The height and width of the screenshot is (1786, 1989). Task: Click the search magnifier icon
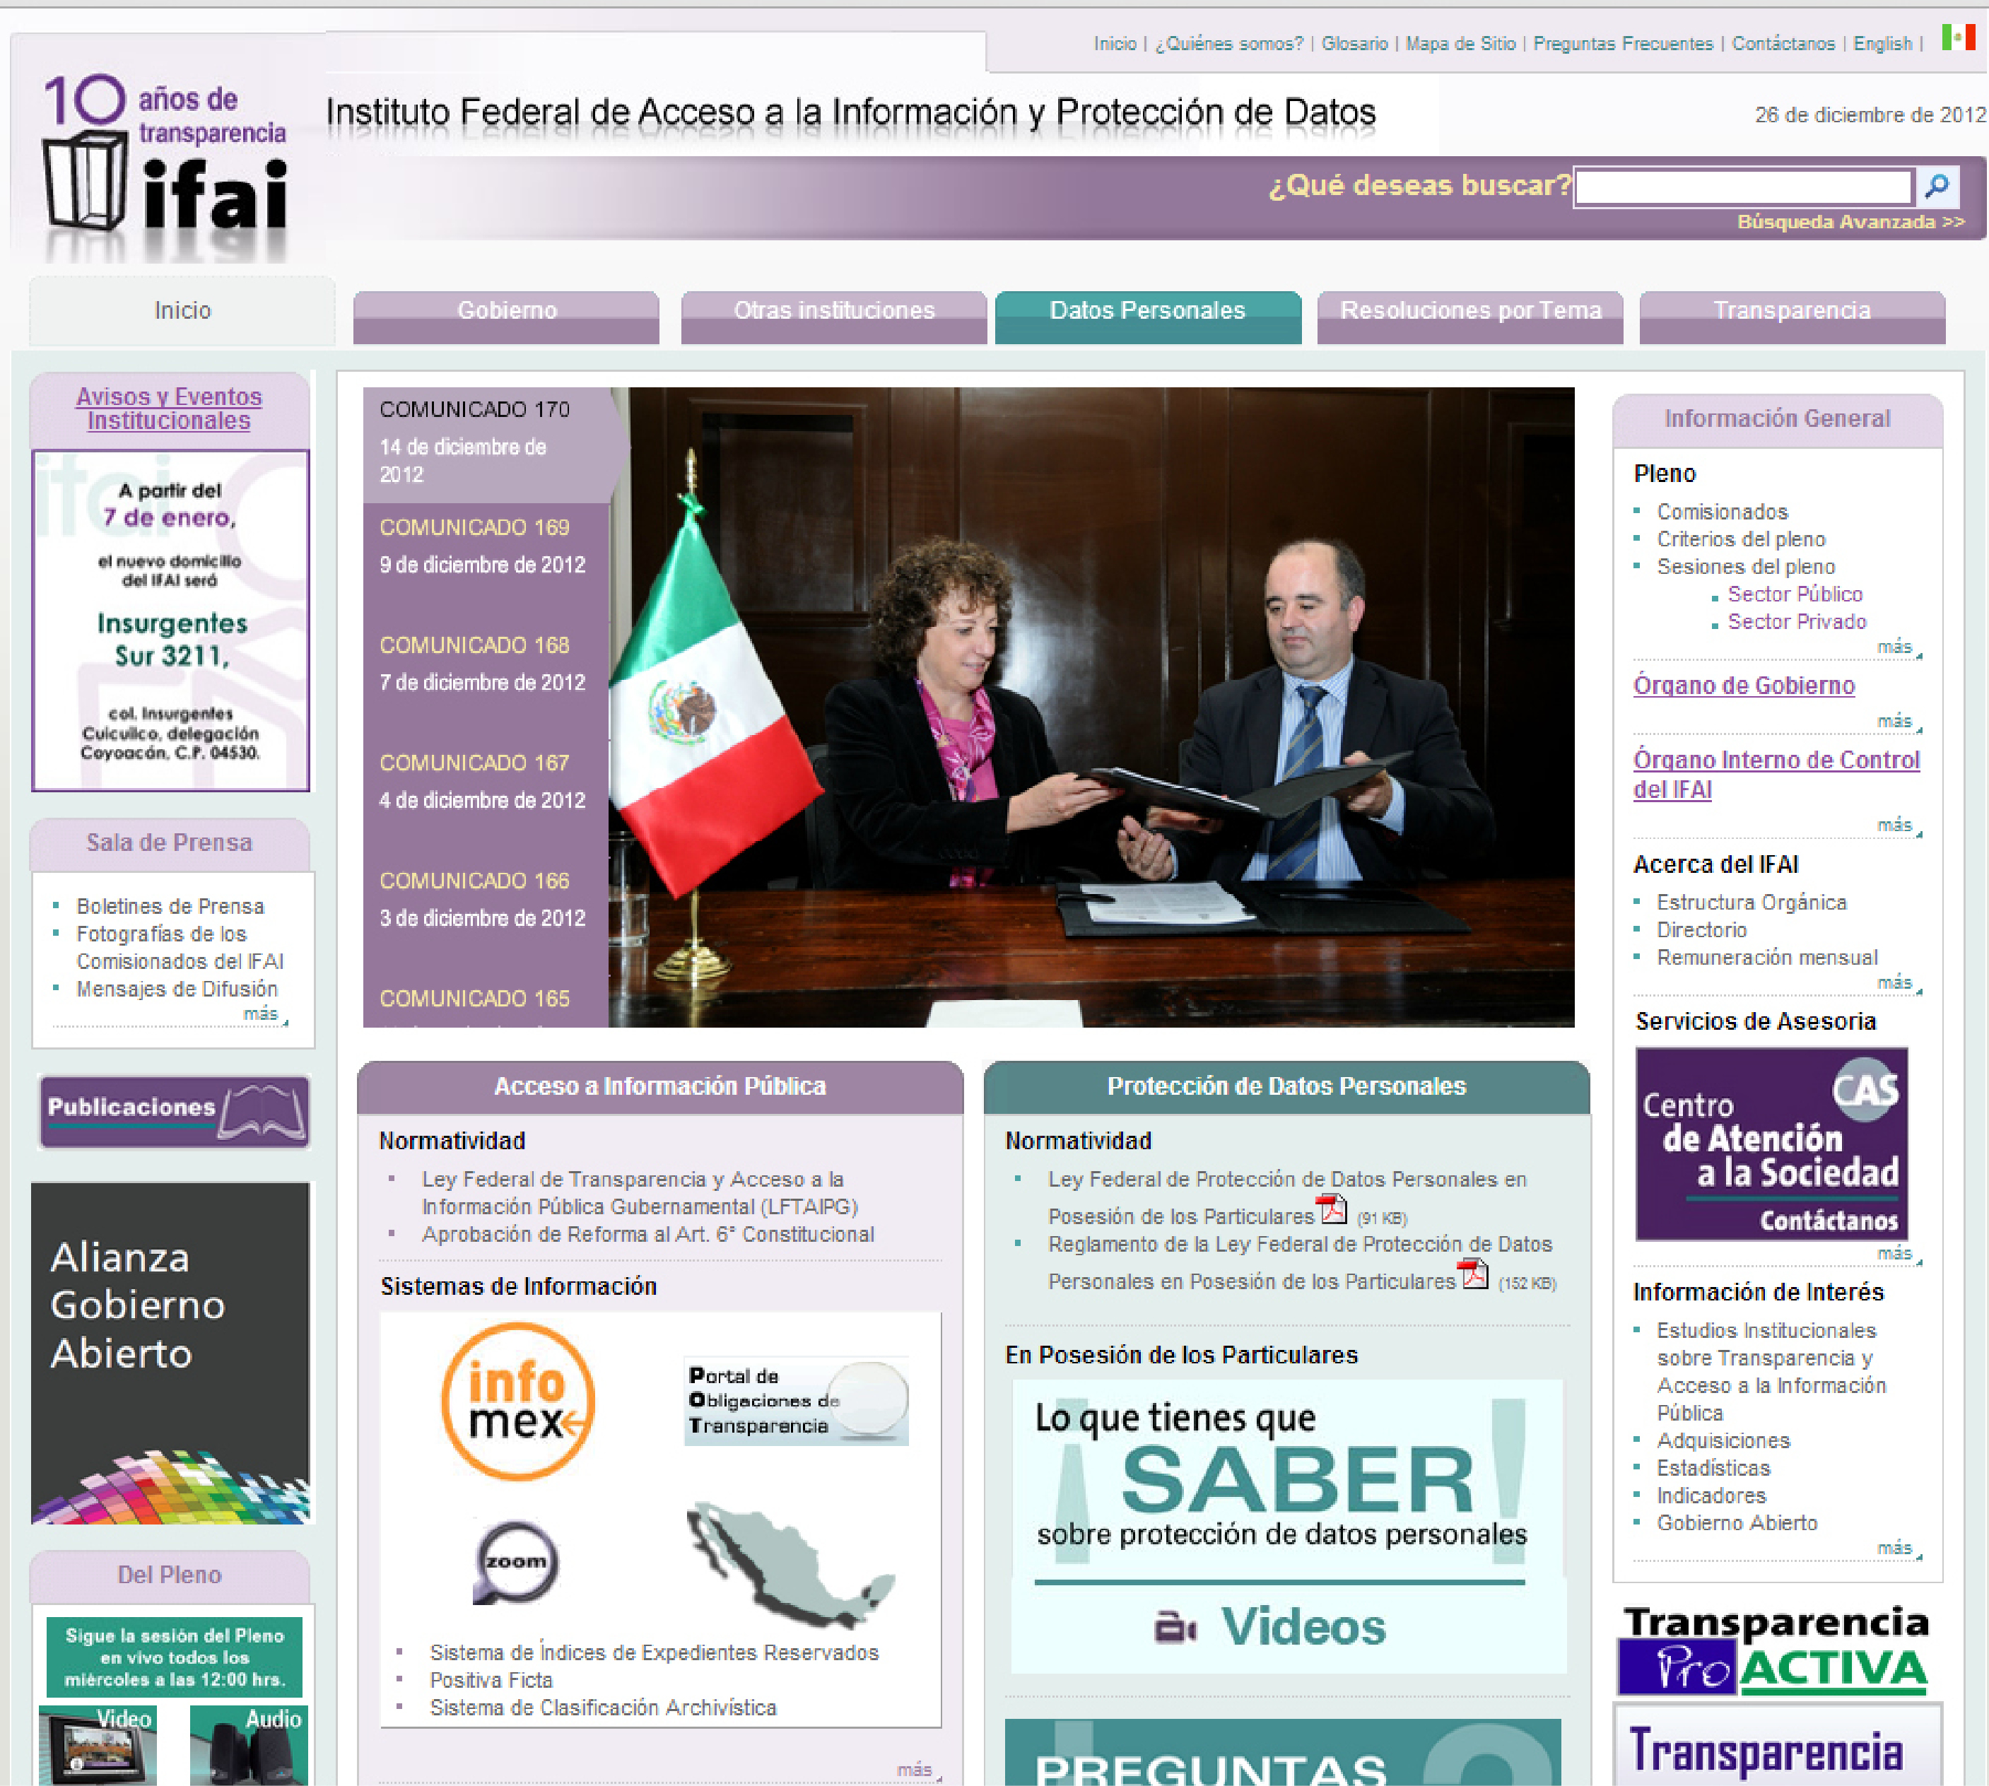click(1936, 185)
